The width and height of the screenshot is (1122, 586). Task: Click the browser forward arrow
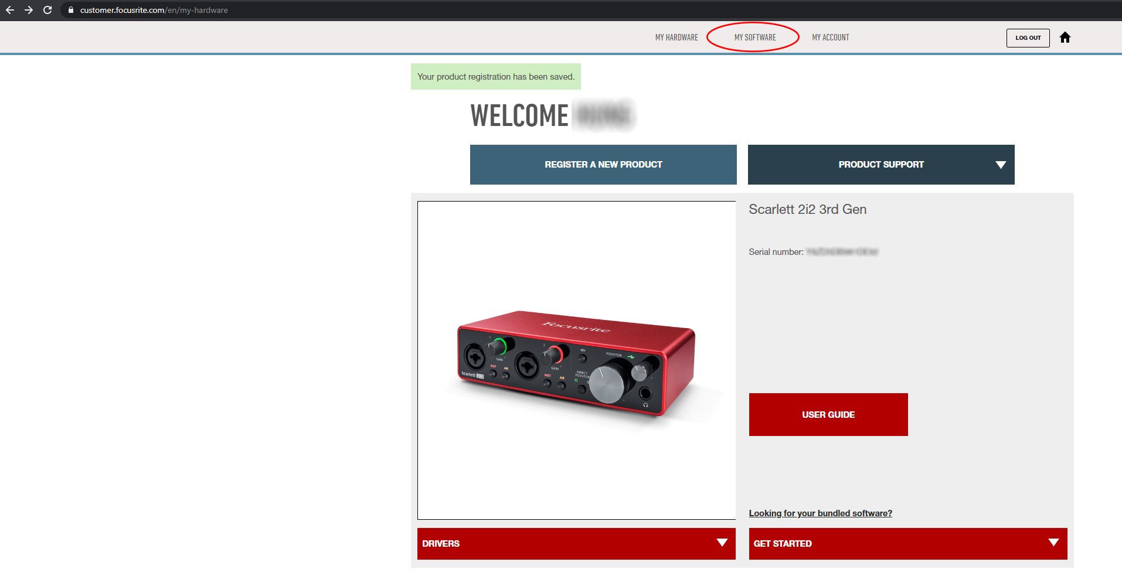point(29,10)
